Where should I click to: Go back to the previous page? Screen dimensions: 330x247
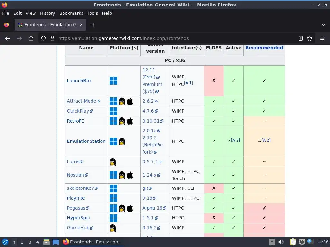(x=8, y=39)
